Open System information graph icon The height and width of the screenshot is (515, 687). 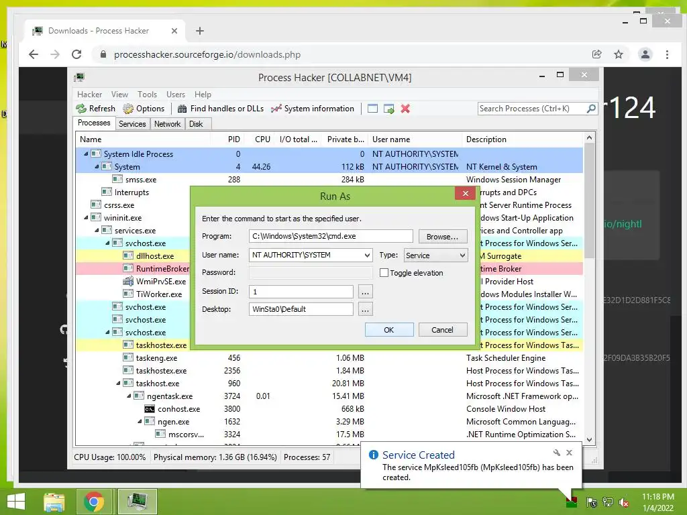276,109
